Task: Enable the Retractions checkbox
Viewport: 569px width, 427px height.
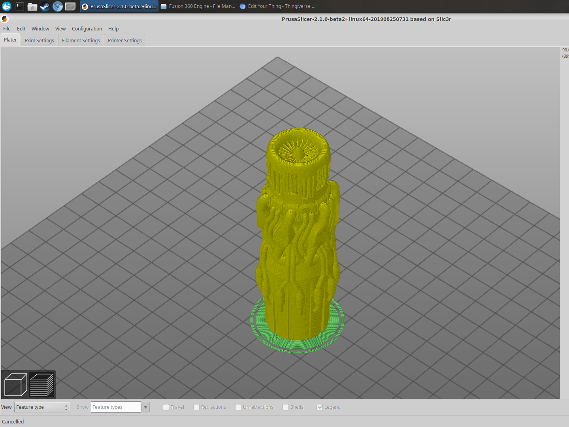Action: click(196, 407)
